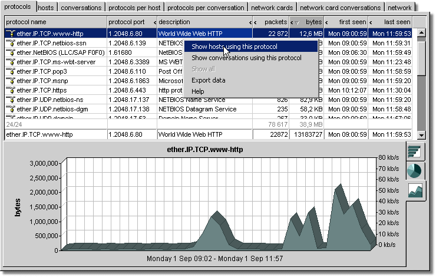Click first seen cell Mon 10:12:07
Image resolution: width=436 pixels, height=277 pixels.
[346, 90]
